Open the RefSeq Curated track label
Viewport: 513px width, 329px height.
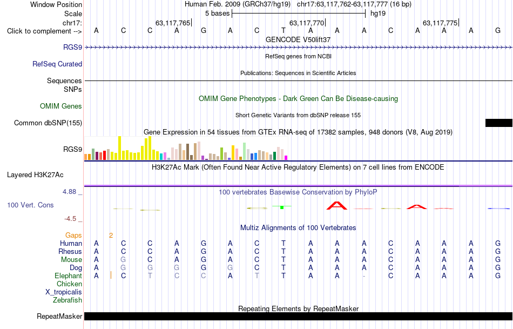[57, 64]
